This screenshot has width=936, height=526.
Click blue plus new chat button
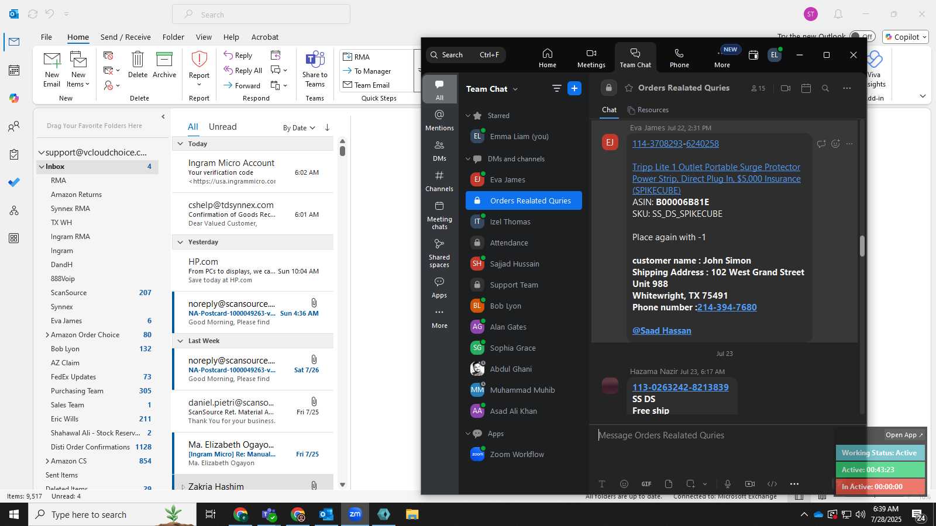click(x=574, y=88)
